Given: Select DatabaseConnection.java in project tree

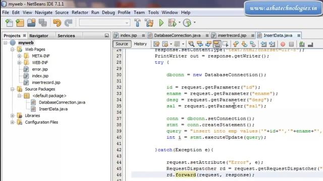Looking at the screenshot, I should point(62,103).
